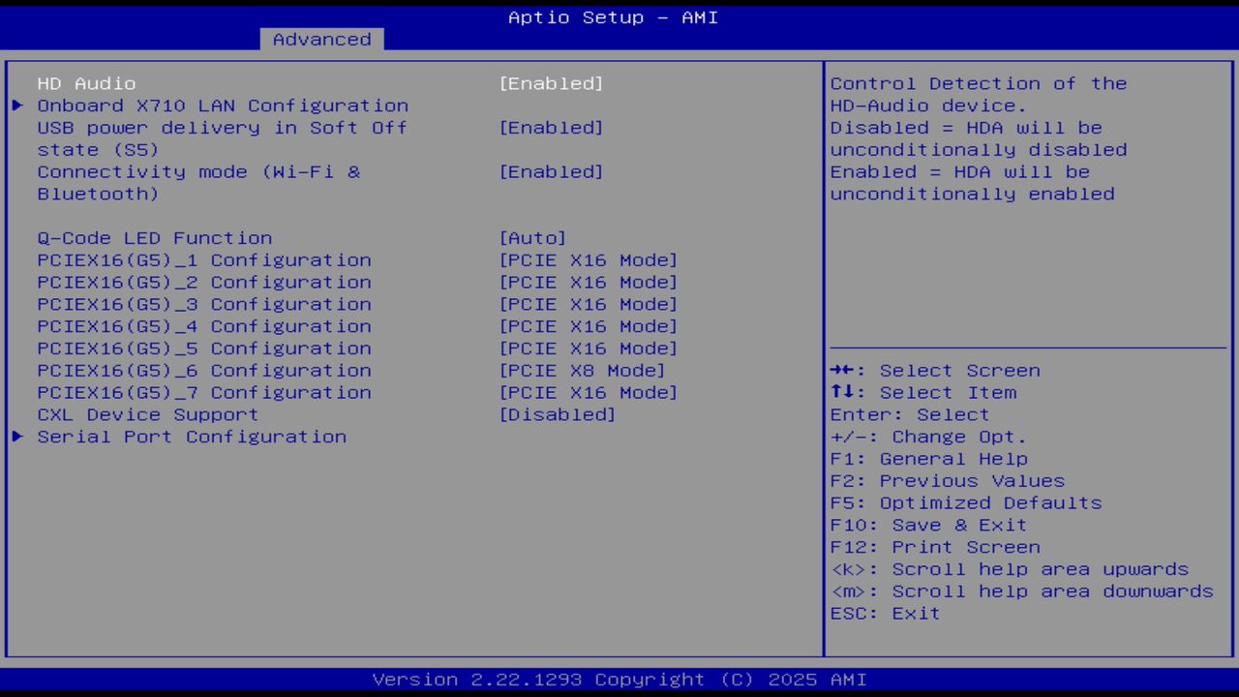Click the HD-Audio help description text
The image size is (1239, 697).
point(979,138)
